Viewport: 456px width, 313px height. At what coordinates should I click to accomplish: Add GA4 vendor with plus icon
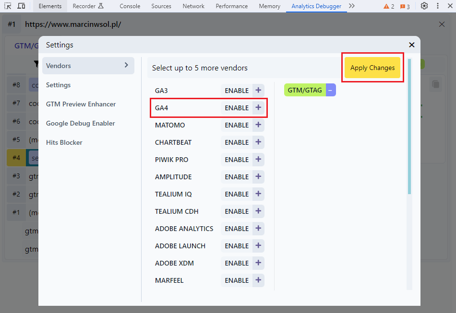click(x=258, y=108)
